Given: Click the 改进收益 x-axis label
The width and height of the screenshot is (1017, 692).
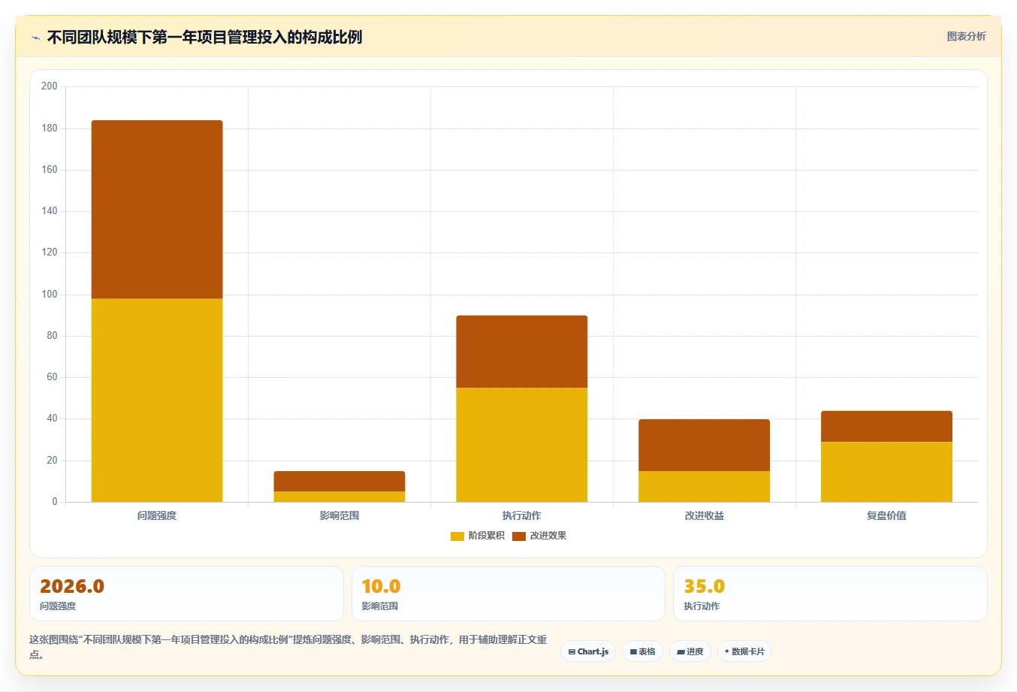Looking at the screenshot, I should point(705,515).
